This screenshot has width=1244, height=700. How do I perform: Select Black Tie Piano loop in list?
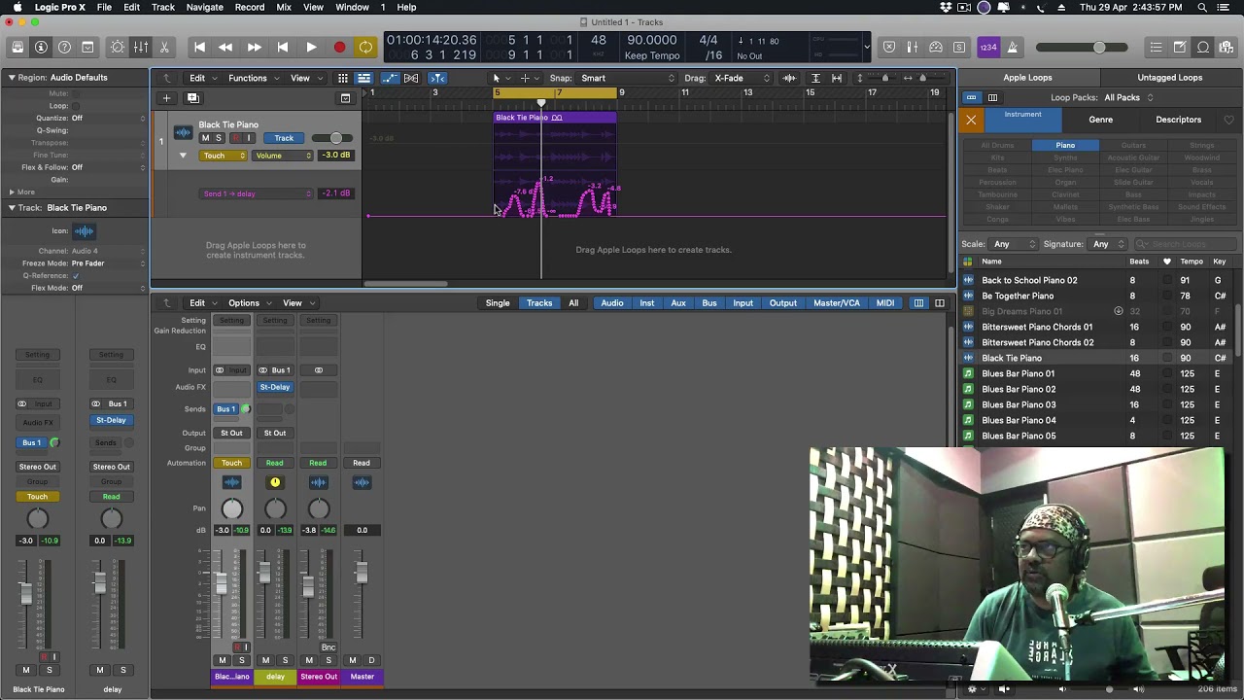pyautogui.click(x=1096, y=358)
